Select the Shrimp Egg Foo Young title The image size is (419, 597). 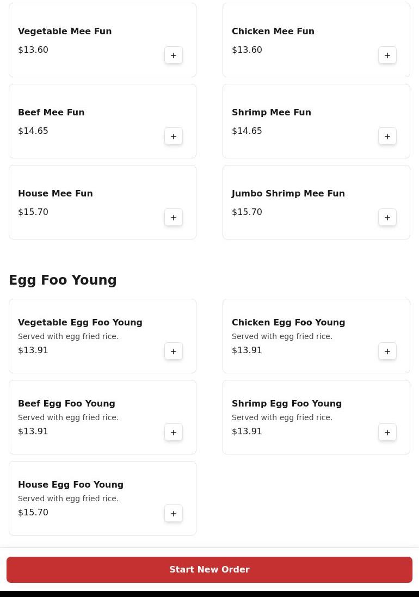287,404
